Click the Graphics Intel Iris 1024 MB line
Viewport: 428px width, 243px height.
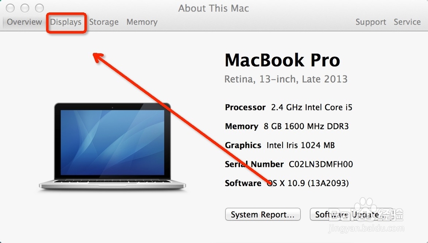[x=280, y=145]
